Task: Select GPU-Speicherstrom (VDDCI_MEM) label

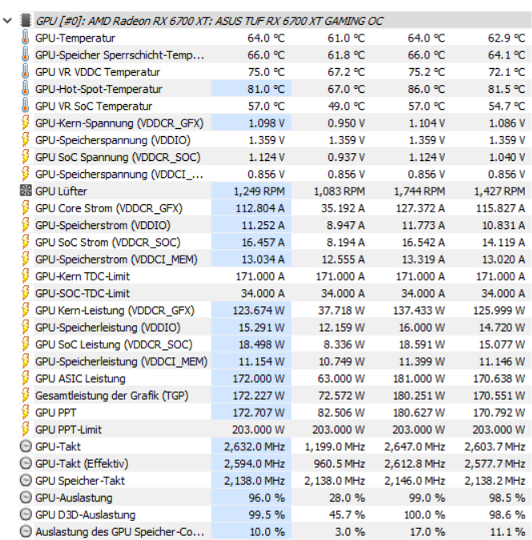Action: click(116, 260)
